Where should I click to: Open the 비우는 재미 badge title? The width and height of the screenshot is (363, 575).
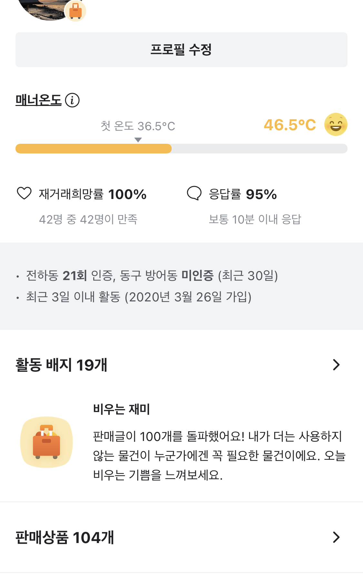point(122,409)
